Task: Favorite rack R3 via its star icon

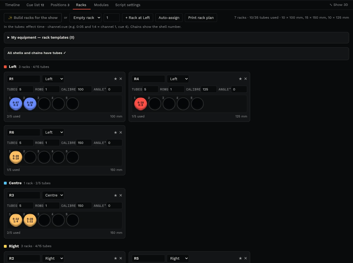Action: coord(116,195)
